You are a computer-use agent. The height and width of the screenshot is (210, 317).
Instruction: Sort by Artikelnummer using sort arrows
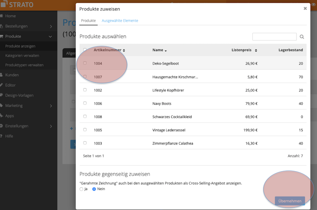pyautogui.click(x=124, y=50)
